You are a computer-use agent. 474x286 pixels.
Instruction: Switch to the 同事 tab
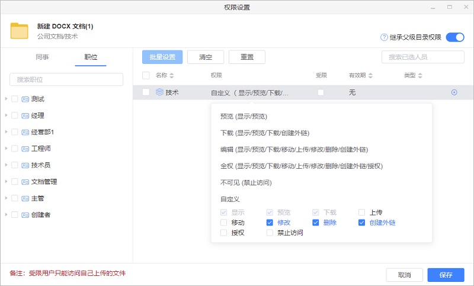point(42,57)
